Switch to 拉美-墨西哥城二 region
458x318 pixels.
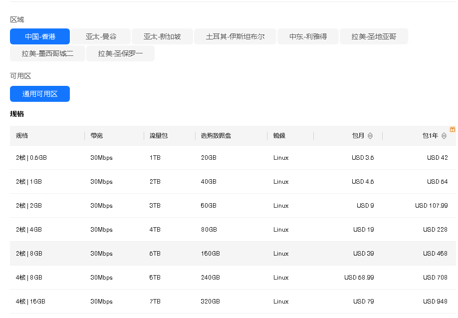coord(47,53)
